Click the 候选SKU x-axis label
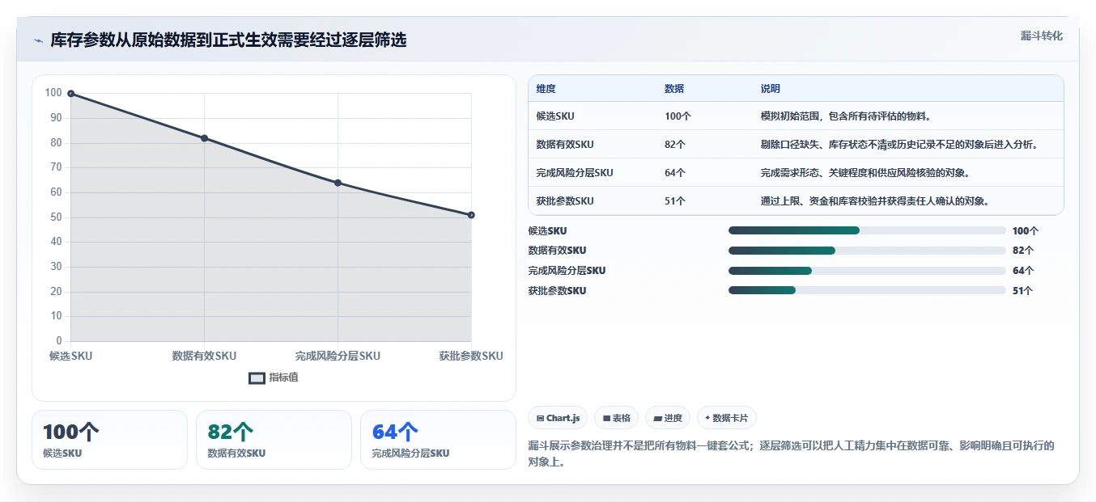The width and height of the screenshot is (1096, 502). click(x=71, y=356)
